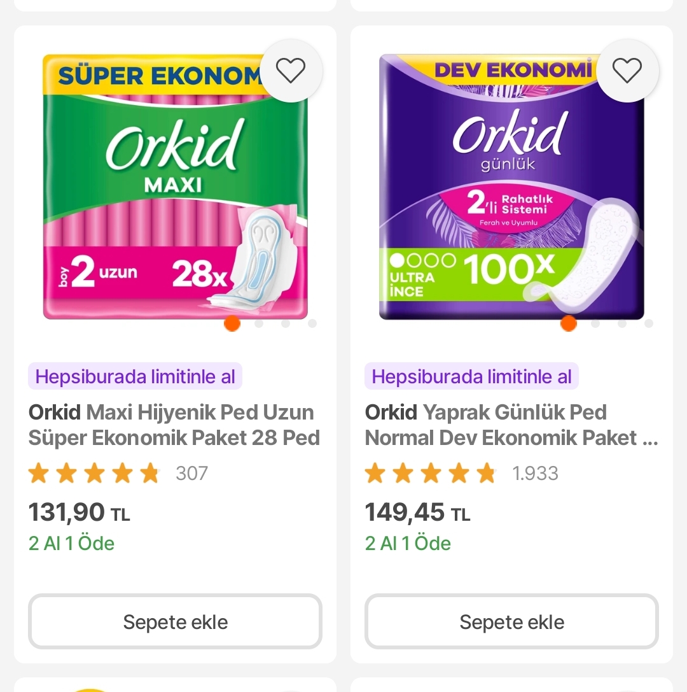Tap 2 Al 1 Öde offer under 149,45 TL
Image resolution: width=687 pixels, height=692 pixels.
coord(408,543)
